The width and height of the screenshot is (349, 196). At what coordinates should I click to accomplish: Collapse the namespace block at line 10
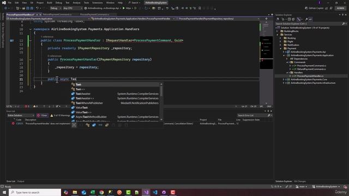(x=31, y=29)
